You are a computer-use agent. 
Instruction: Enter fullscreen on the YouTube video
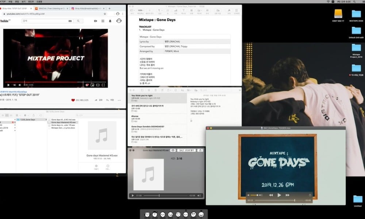[x=103, y=85]
